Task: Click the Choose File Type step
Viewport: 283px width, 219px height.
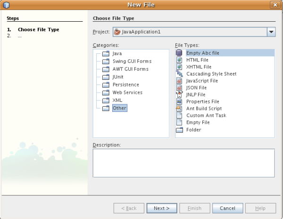Action: coord(39,29)
